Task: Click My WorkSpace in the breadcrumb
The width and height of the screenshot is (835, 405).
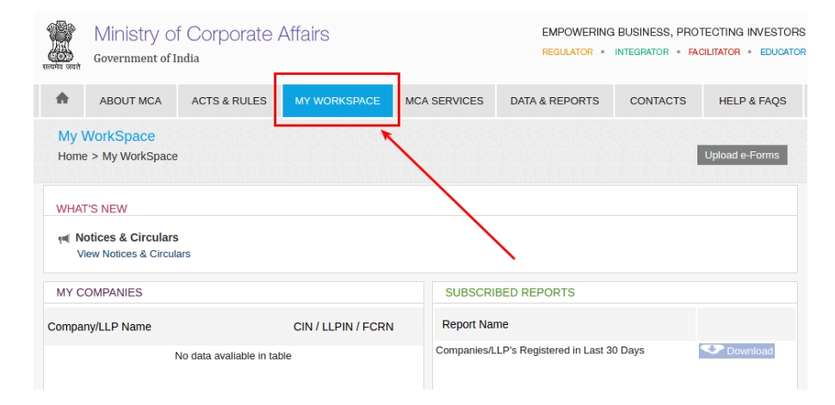Action: click(x=140, y=156)
